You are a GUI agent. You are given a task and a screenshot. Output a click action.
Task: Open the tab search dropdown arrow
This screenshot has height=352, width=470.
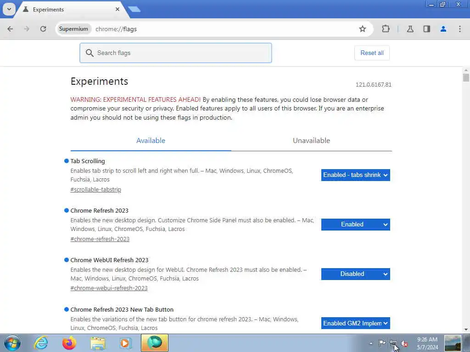[x=9, y=9]
